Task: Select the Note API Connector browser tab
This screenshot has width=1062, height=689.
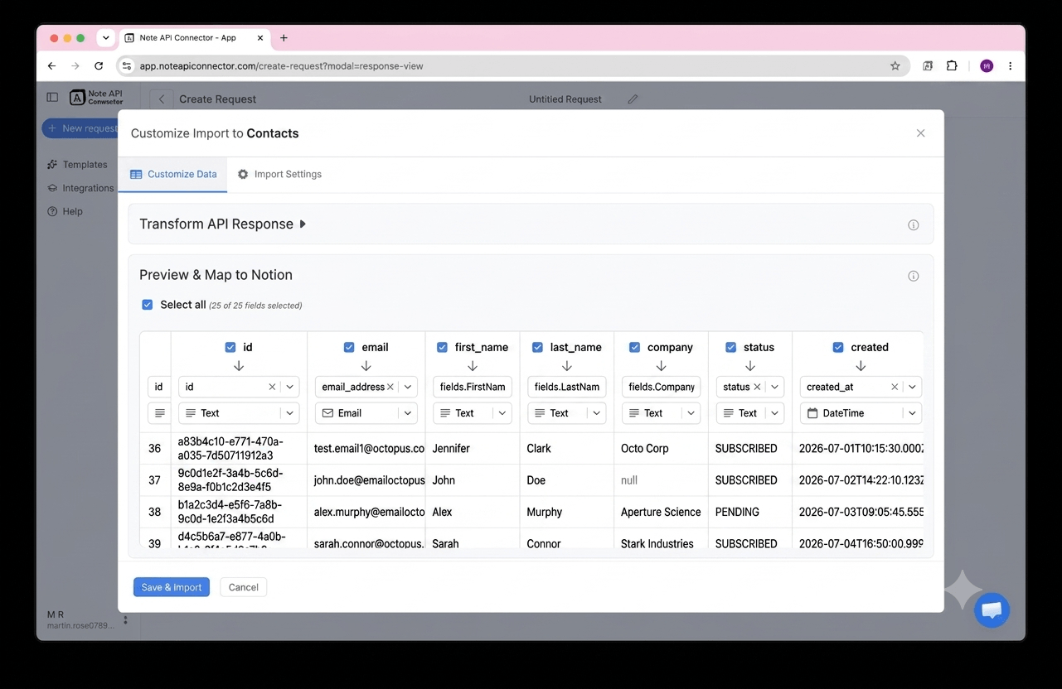Action: tap(194, 38)
